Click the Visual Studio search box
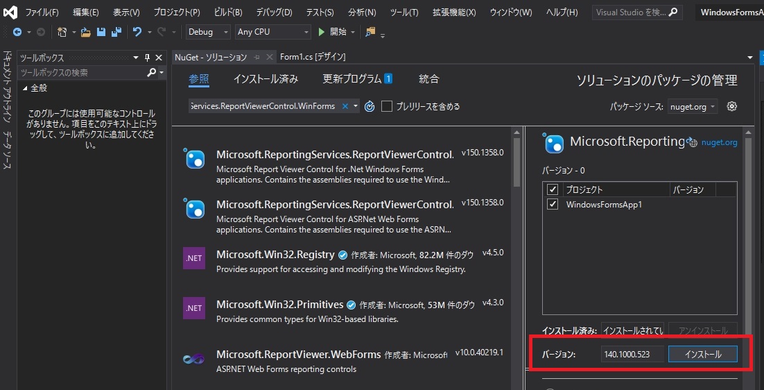764x390 pixels. (x=637, y=12)
